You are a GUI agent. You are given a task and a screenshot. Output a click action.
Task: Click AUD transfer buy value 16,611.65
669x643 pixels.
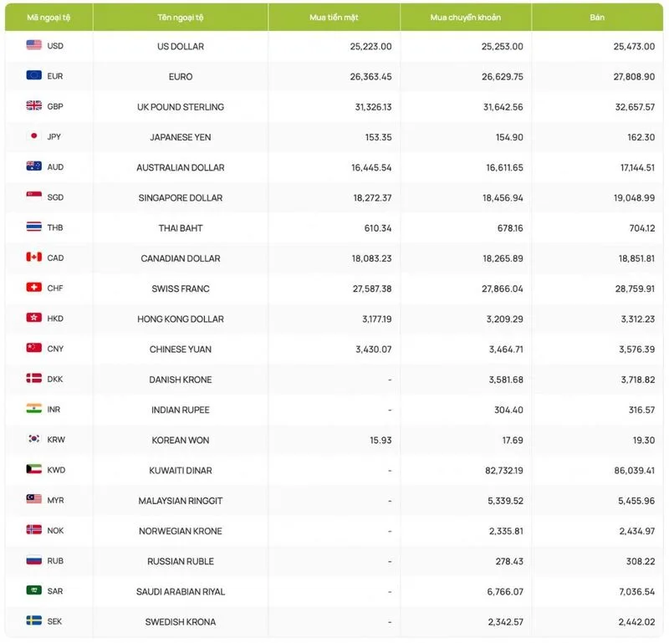tap(504, 168)
